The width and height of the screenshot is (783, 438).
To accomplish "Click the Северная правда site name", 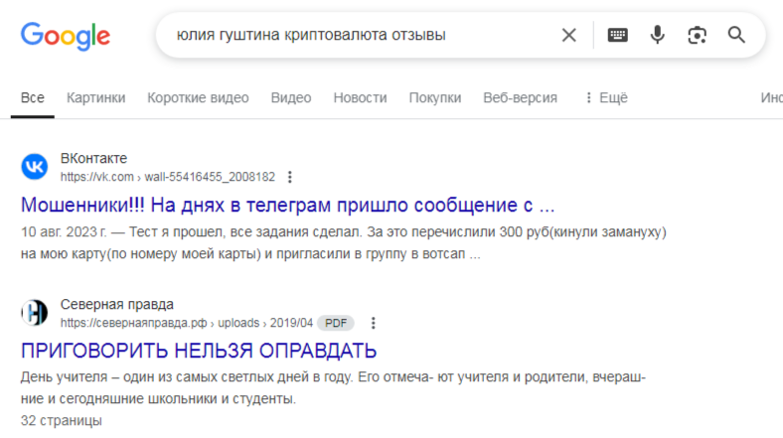I will pyautogui.click(x=117, y=304).
